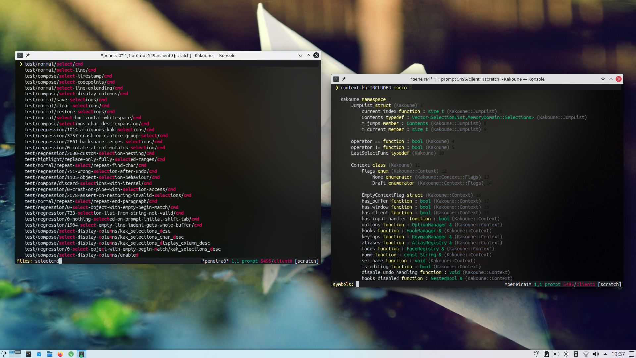Launch Firefox from the taskbar
Screen dimensions: 636x358
[x=60, y=354]
